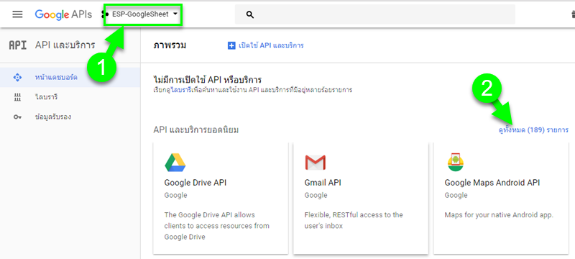
Task: Click the API logo icon in sidebar
Action: pos(17,45)
